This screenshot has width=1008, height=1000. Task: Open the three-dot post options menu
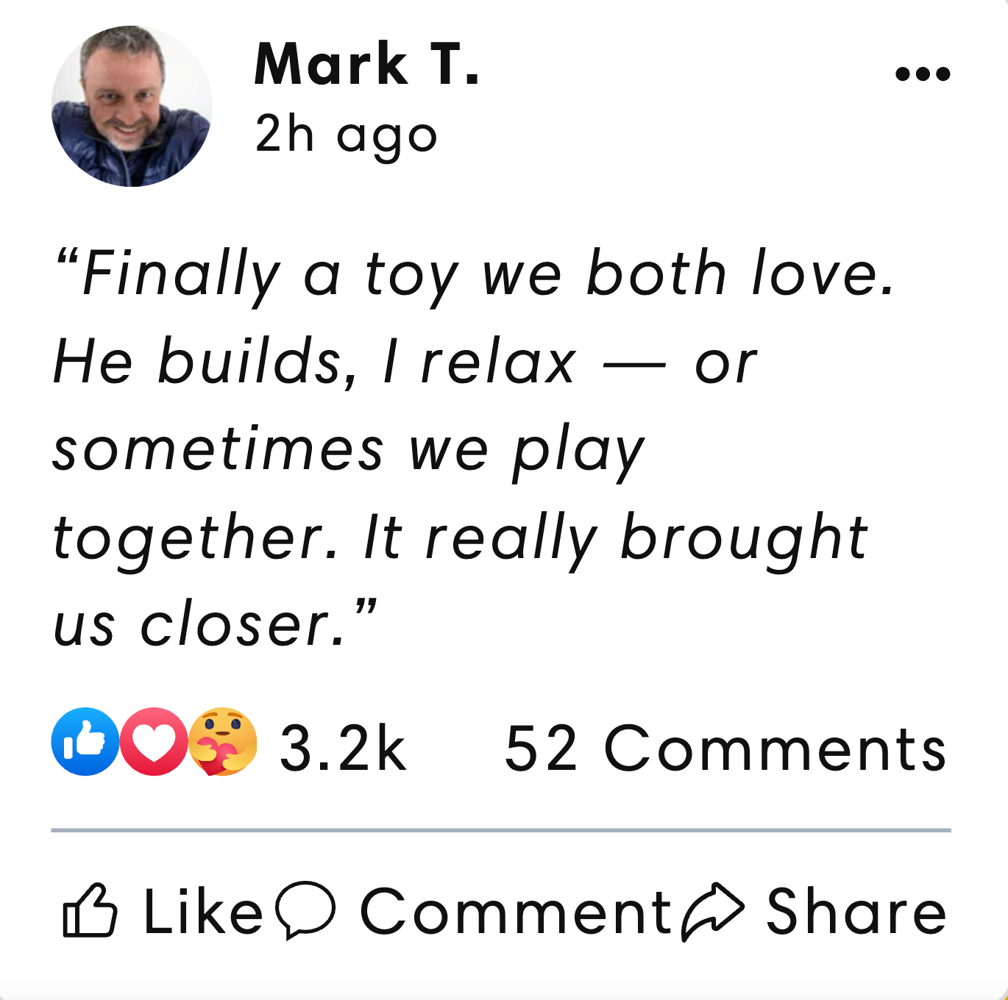[923, 74]
